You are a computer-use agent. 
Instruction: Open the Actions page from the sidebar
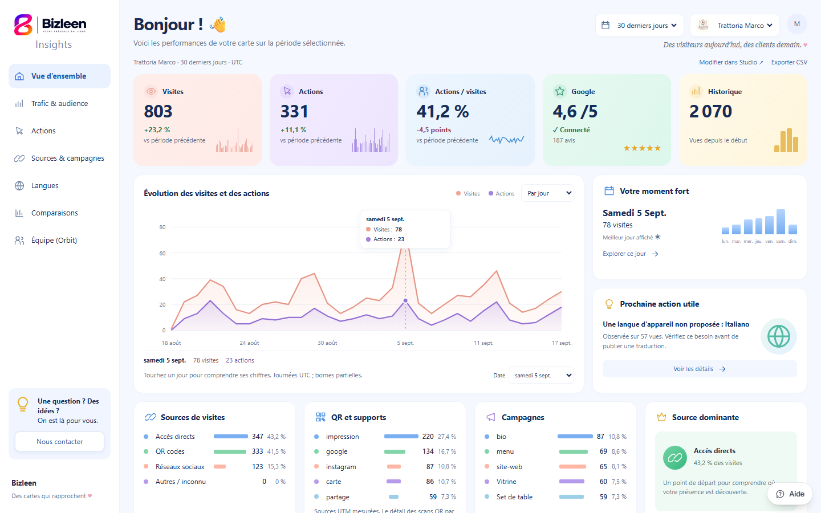(x=59, y=131)
